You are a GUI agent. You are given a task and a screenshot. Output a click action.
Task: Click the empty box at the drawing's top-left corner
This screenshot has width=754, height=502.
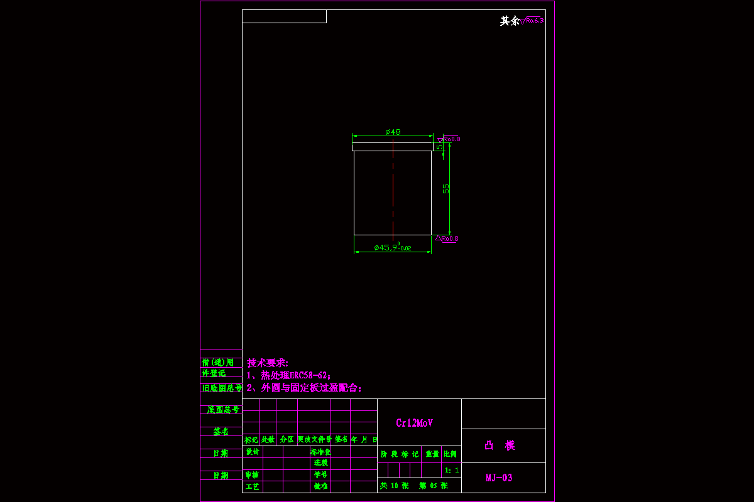click(x=284, y=16)
